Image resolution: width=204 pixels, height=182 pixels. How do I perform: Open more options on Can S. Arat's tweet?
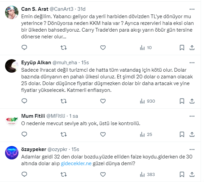click(192, 9)
